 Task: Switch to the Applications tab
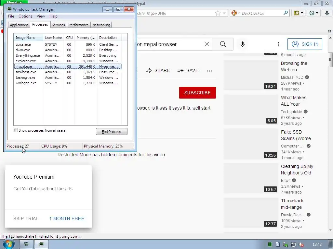(19, 25)
